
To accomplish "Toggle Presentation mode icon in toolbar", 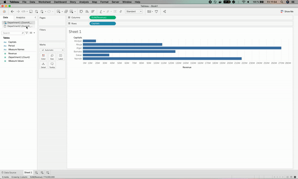I will (x=156, y=11).
